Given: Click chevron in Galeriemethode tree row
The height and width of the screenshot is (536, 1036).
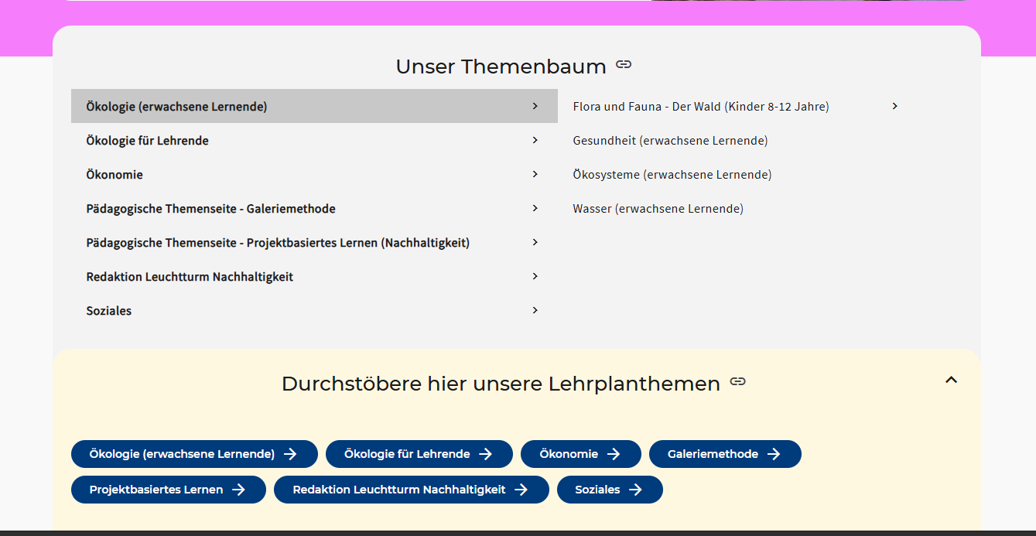Looking at the screenshot, I should pos(535,208).
